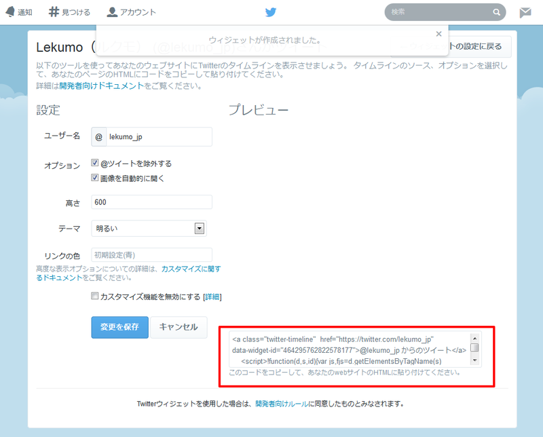Open 開発者向けルール link in footer

point(282,404)
